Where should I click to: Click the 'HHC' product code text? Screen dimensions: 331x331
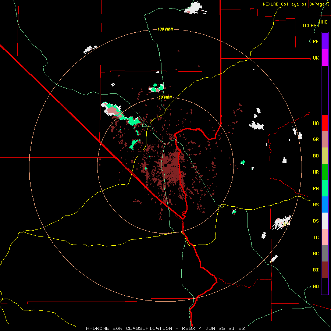323,22
